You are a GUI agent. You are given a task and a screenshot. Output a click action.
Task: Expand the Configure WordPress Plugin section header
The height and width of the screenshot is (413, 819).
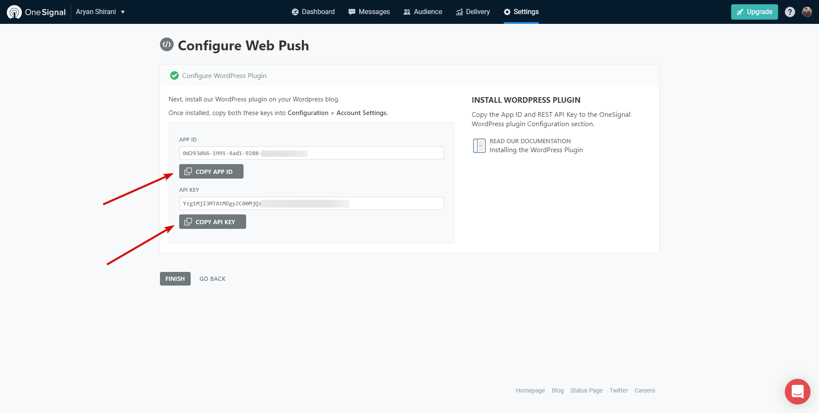409,75
